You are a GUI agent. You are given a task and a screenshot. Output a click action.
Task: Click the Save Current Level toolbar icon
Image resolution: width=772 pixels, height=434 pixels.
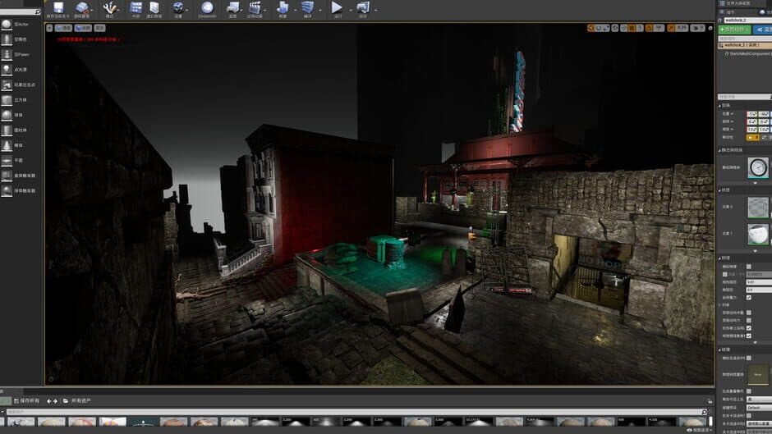58,7
